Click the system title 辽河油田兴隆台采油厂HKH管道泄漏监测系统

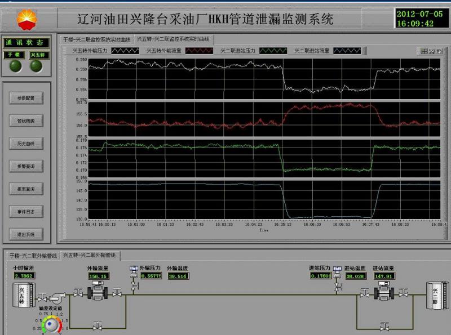coord(205,19)
